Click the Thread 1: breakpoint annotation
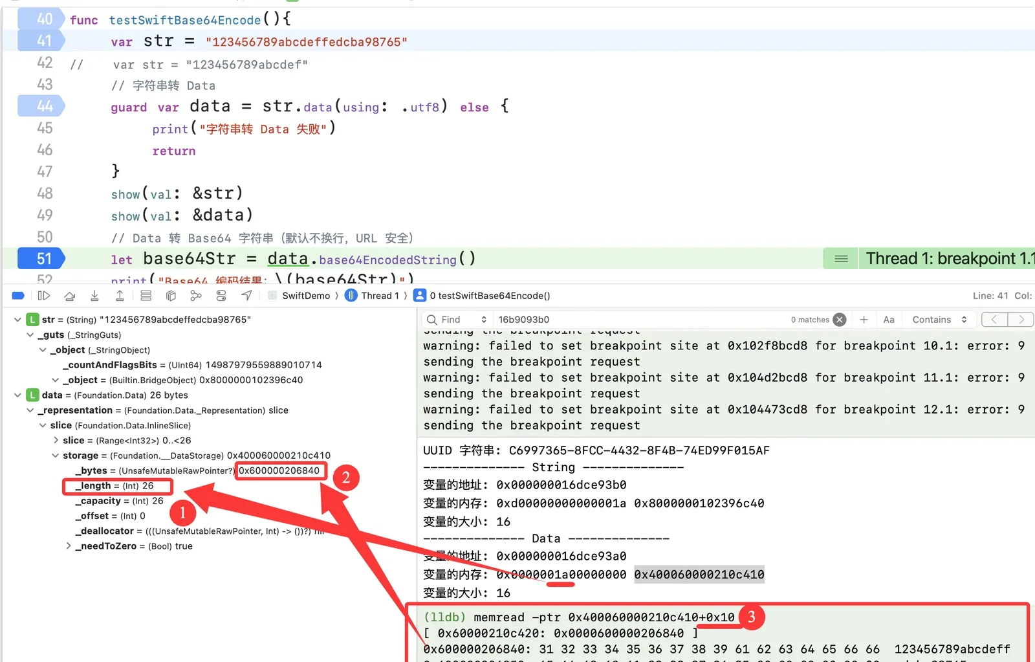The width and height of the screenshot is (1035, 662). tap(948, 259)
